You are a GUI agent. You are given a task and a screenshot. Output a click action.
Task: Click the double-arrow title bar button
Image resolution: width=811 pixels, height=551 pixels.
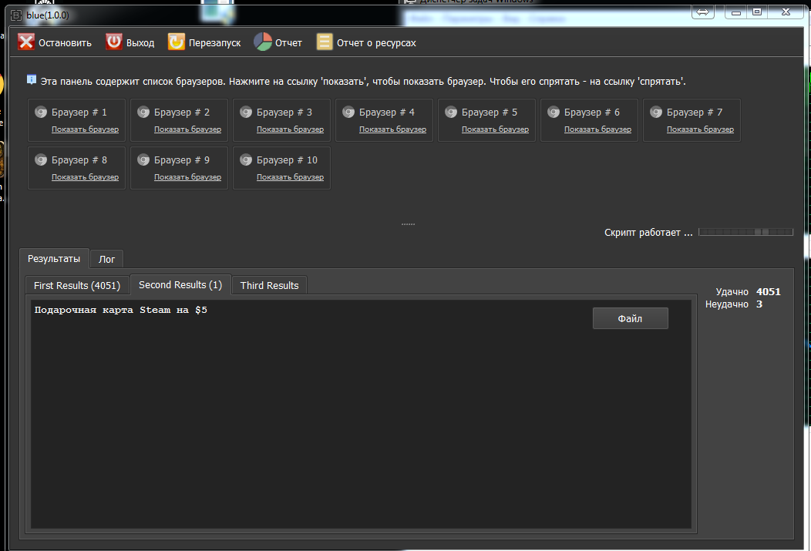[x=703, y=12]
